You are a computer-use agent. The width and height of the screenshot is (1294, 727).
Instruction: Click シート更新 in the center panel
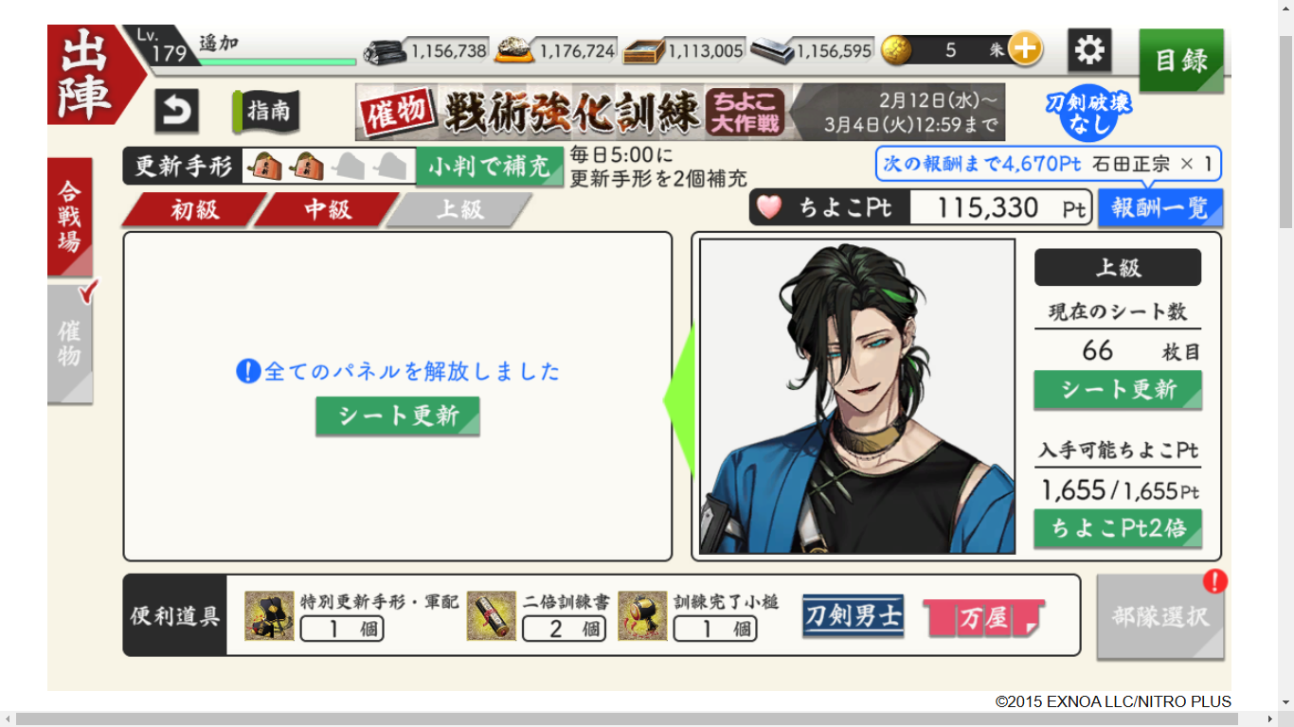(398, 416)
